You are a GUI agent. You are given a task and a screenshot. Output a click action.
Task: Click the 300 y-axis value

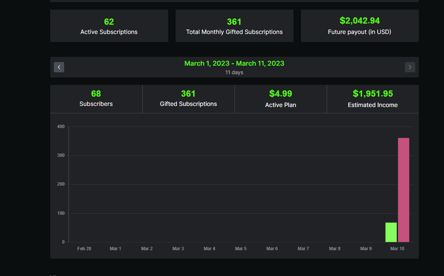pos(61,155)
